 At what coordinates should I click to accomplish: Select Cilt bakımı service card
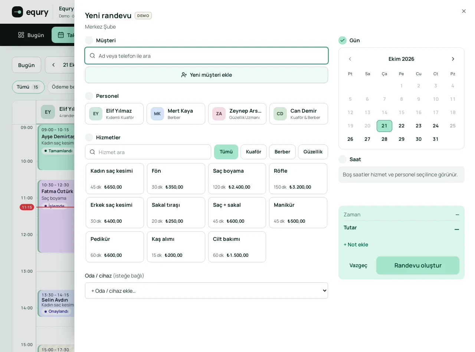pyautogui.click(x=237, y=247)
